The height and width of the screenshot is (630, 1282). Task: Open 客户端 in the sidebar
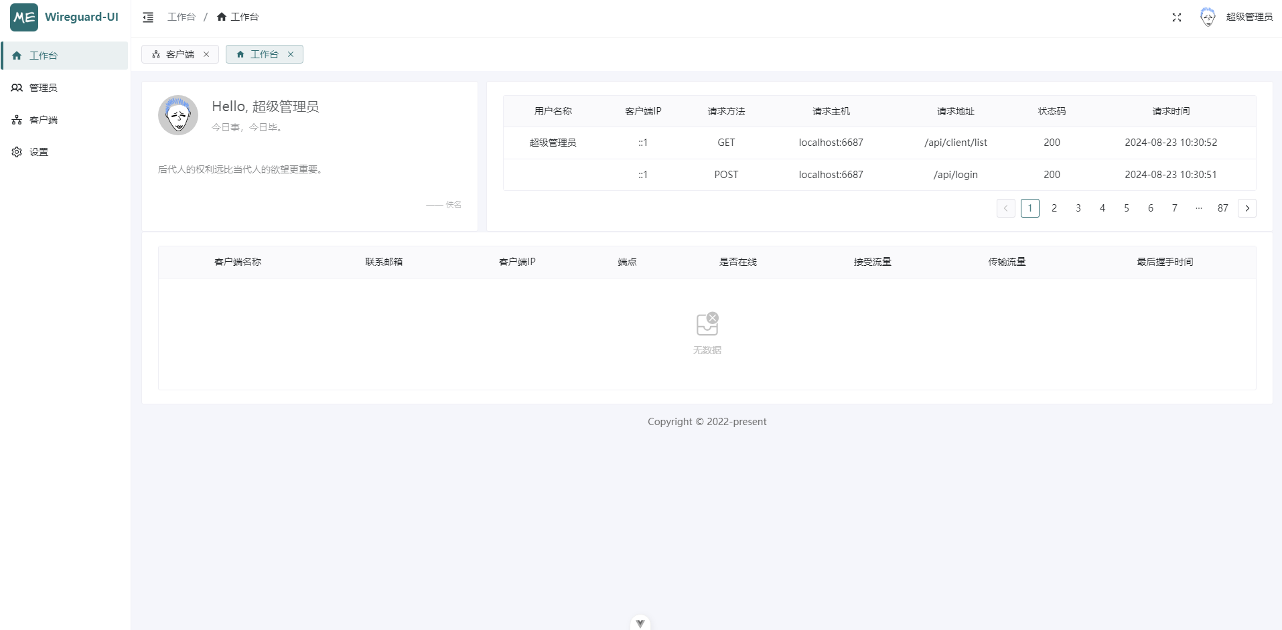click(44, 120)
